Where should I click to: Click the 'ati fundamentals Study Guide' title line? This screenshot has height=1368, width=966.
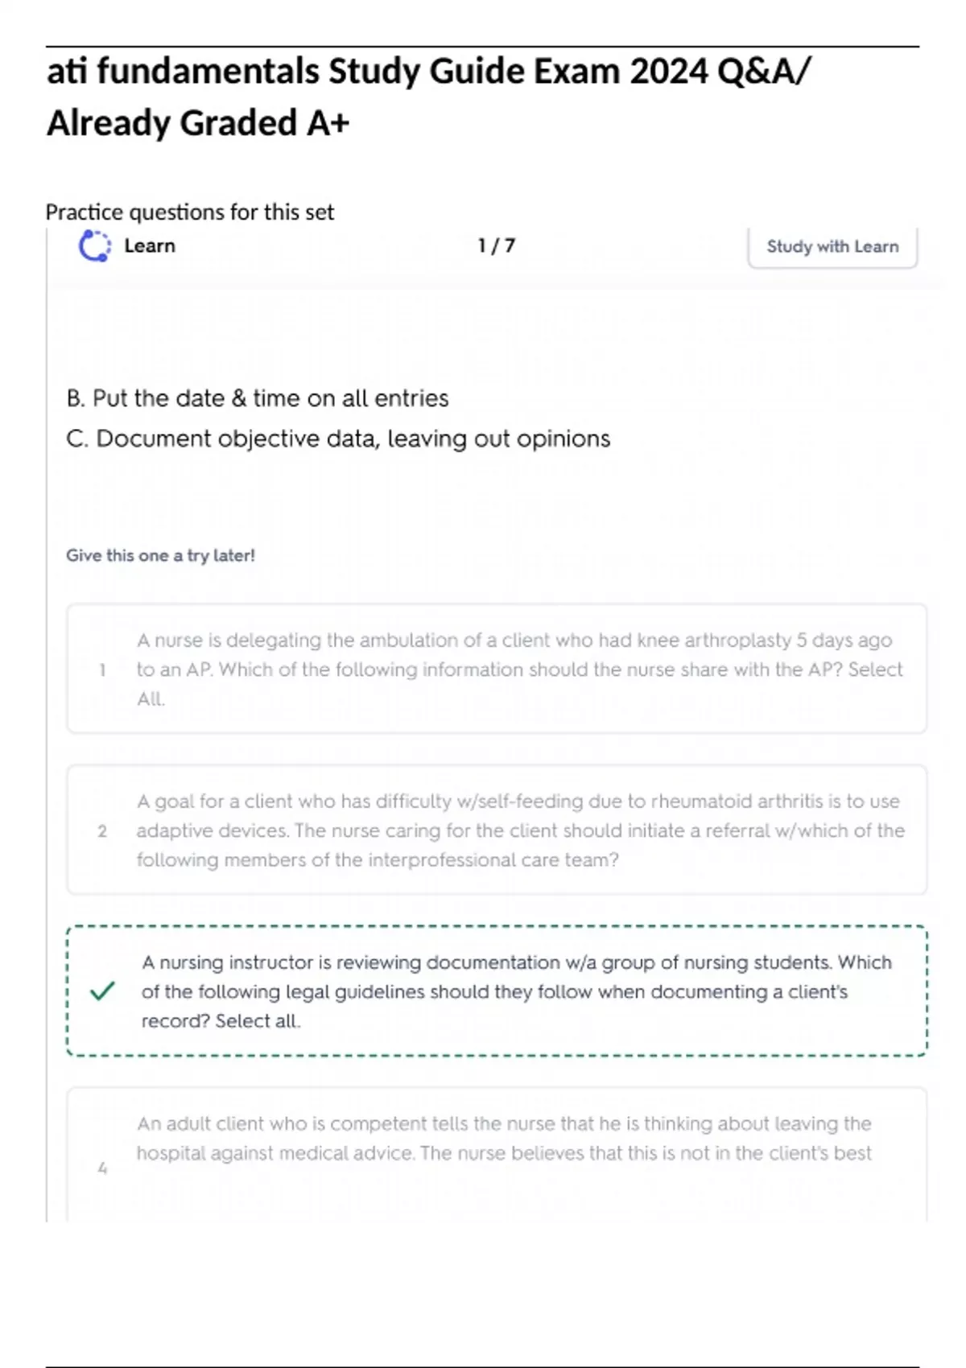tap(428, 72)
